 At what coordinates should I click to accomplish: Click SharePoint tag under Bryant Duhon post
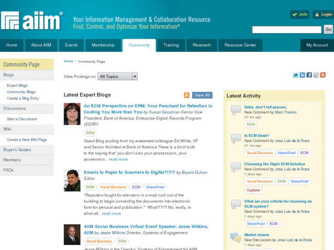155,187
